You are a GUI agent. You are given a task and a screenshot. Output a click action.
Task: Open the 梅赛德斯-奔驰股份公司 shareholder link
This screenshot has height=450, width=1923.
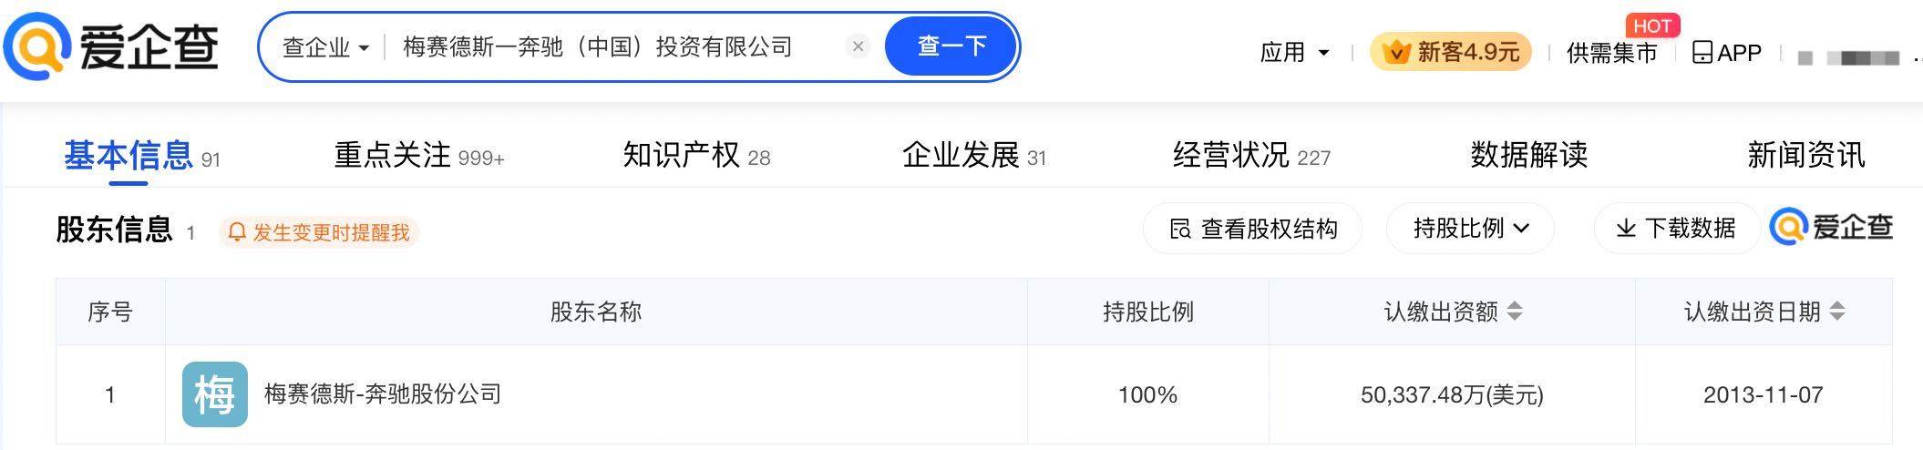click(383, 394)
